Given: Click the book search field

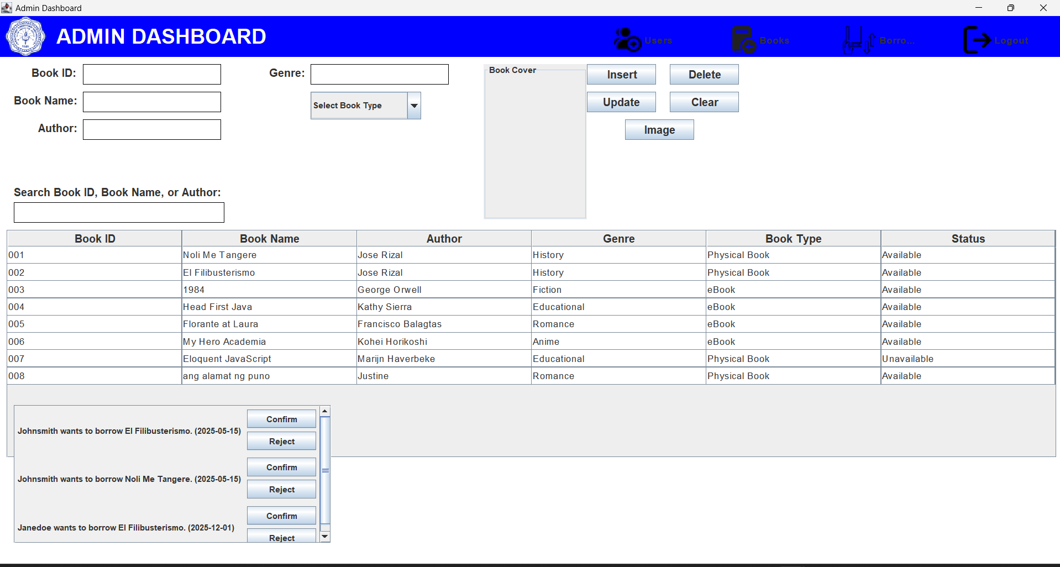Looking at the screenshot, I should click(x=119, y=213).
